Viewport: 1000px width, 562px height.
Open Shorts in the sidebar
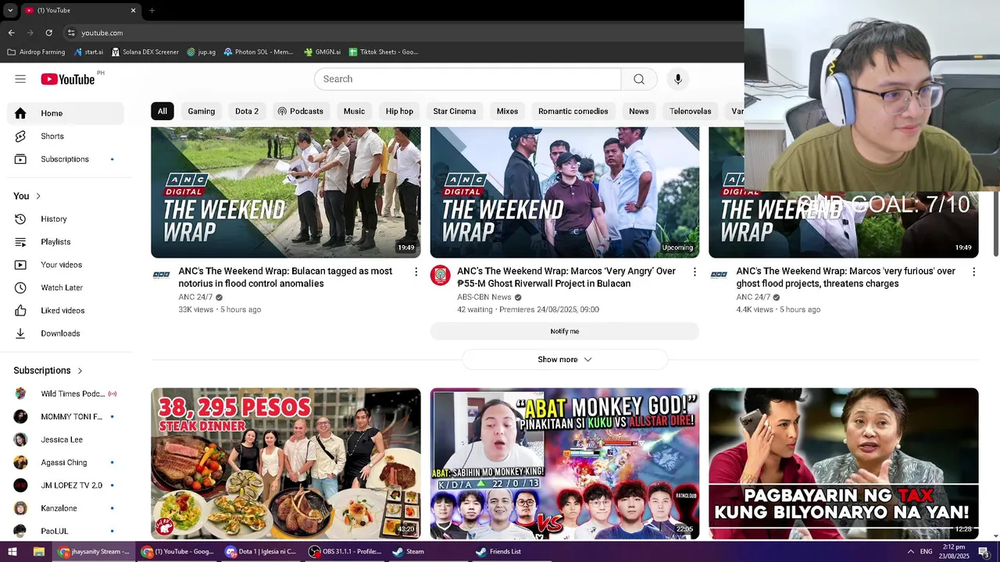(66, 136)
